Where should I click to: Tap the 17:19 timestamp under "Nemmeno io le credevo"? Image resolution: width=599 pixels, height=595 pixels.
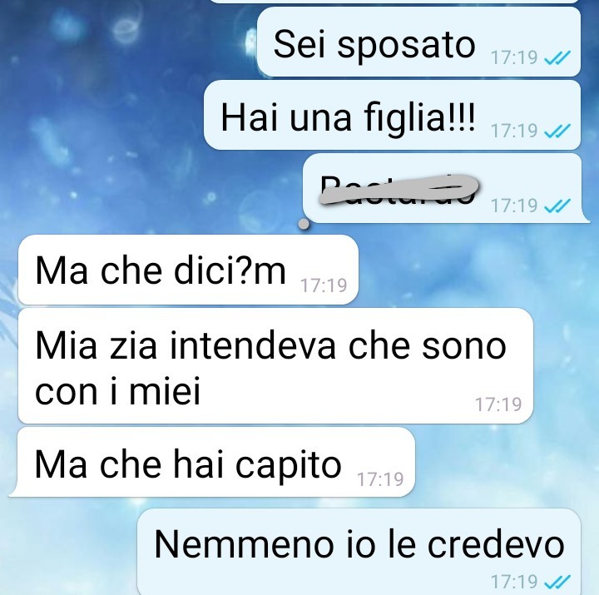[514, 582]
